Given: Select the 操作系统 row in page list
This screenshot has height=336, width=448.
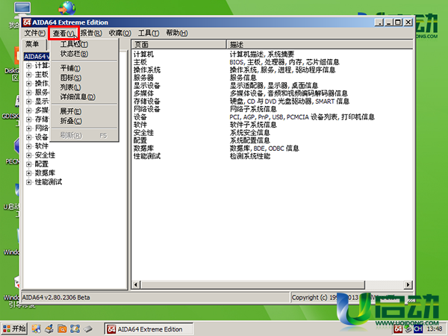Looking at the screenshot, I should [147, 69].
